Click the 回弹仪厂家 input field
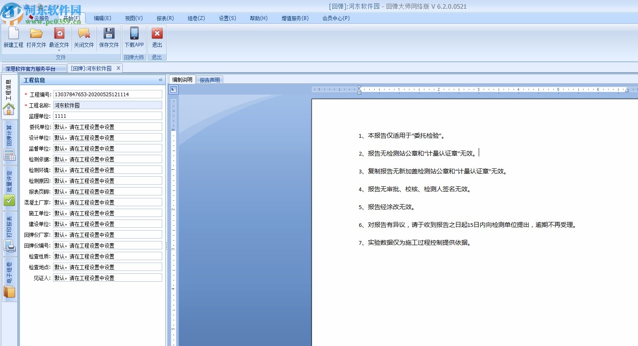The image size is (638, 346). [x=107, y=235]
